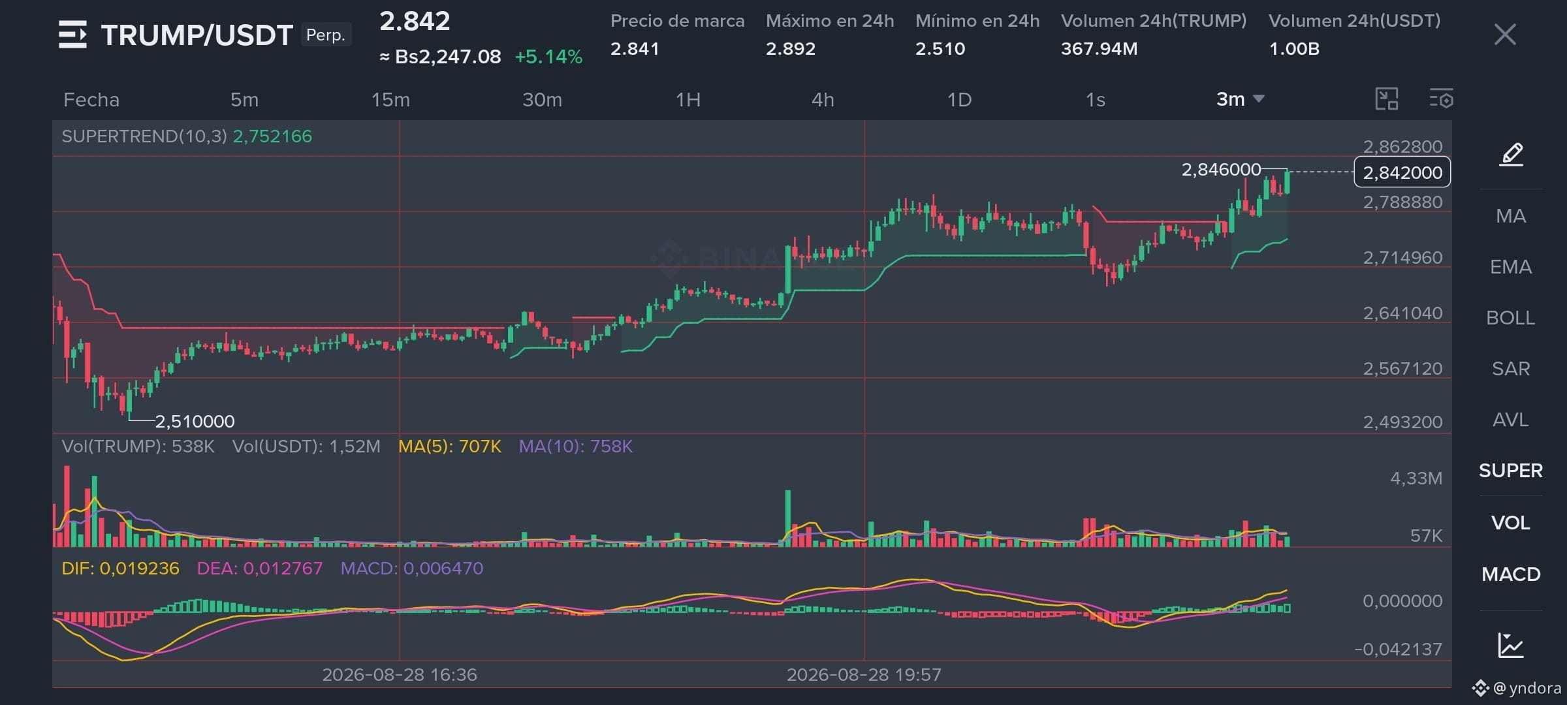Viewport: 1567px width, 705px height.
Task: Click the current price tag 2,842000
Action: (x=1402, y=172)
